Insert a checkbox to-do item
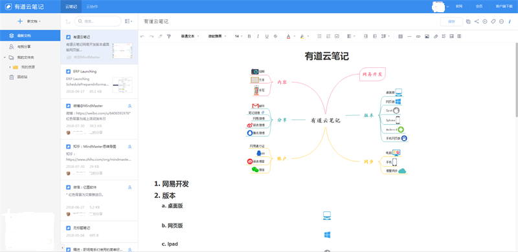The image size is (518, 252). coord(337,36)
